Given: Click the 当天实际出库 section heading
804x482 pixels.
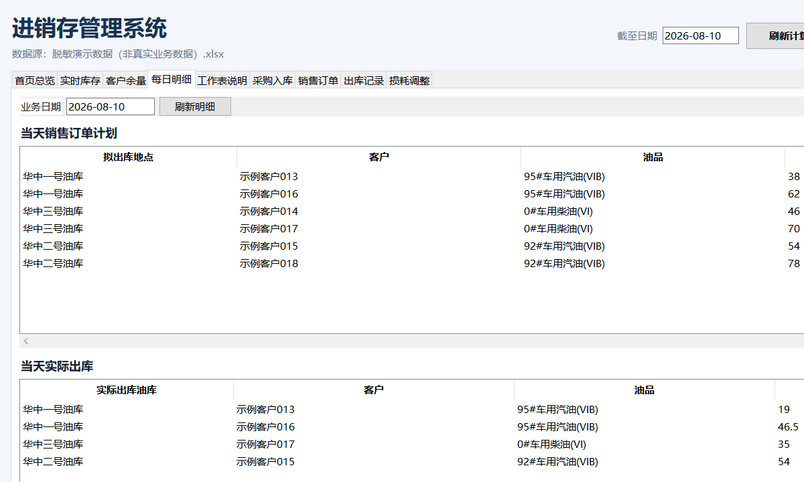Looking at the screenshot, I should tap(57, 366).
